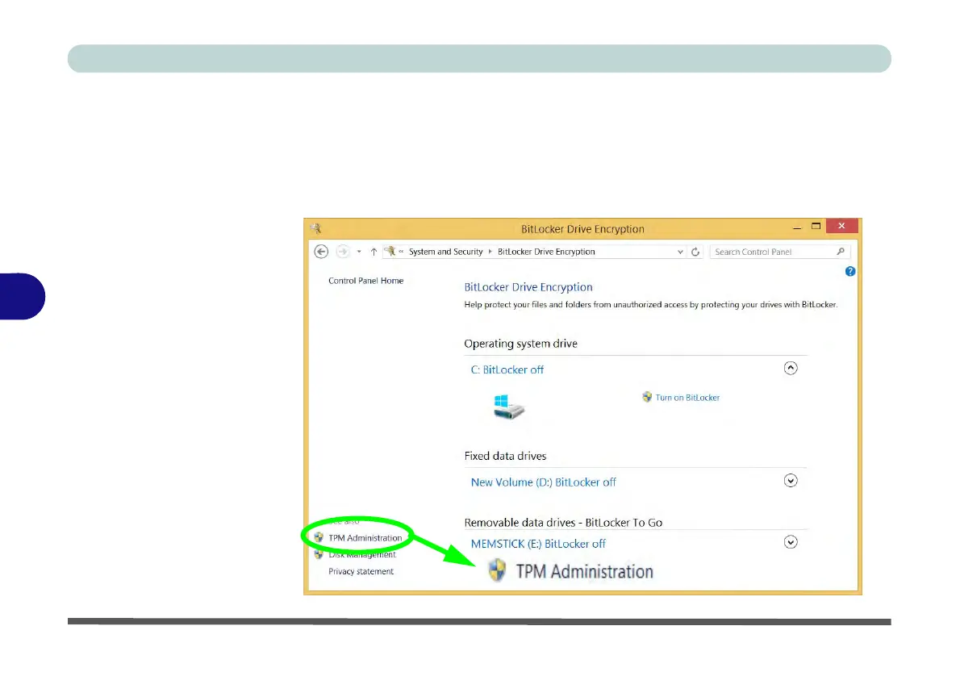Click the Back navigation arrow
Image resolution: width=960 pixels, height=676 pixels.
click(321, 252)
